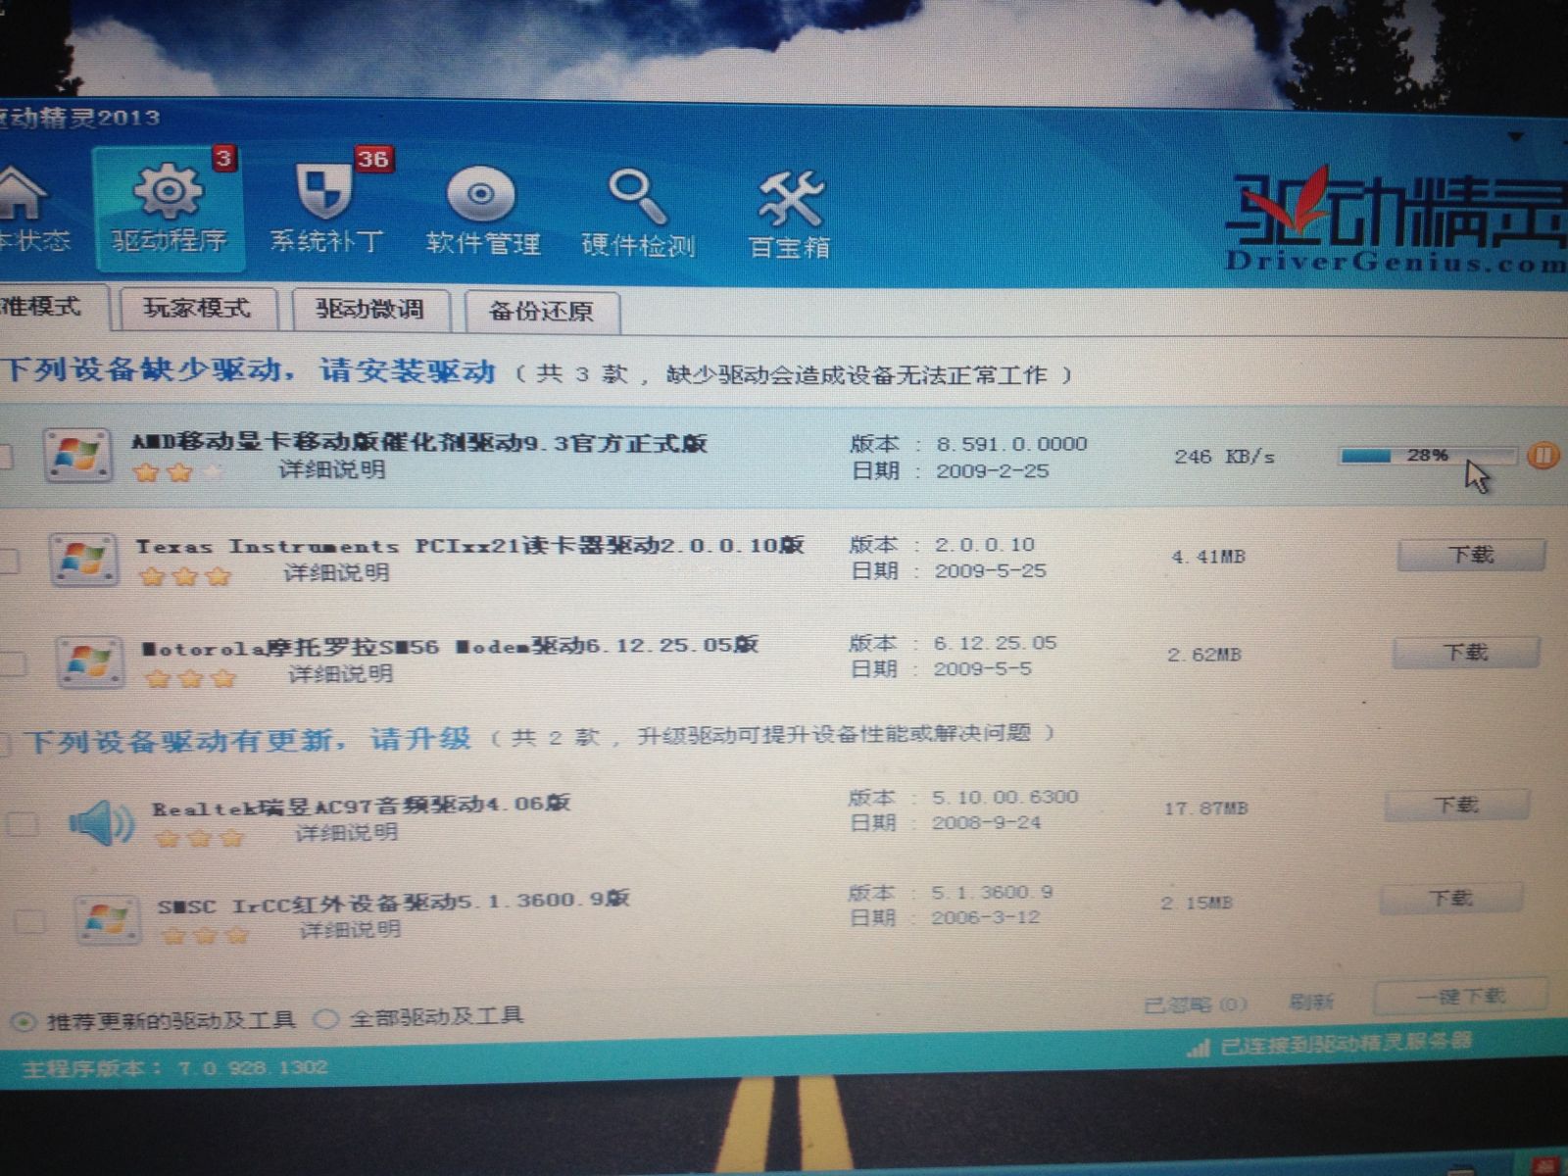Viewport: 1568px width, 1176px height.
Task: Click the star rating of Realtek AC97 driver
Action: tap(200, 839)
